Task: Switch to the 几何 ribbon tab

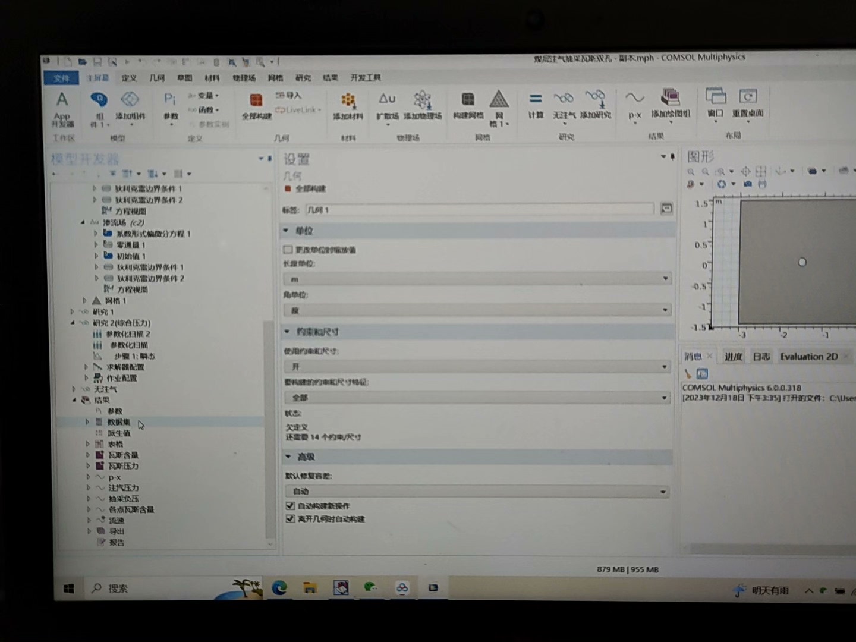Action: pos(157,78)
